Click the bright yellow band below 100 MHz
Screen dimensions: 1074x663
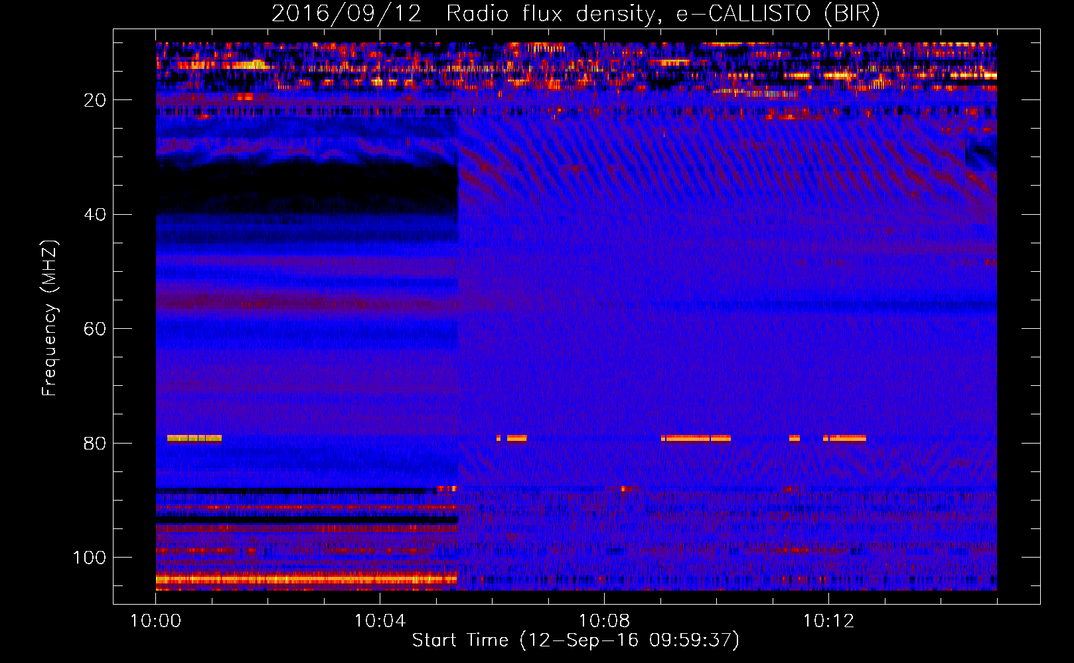307,579
